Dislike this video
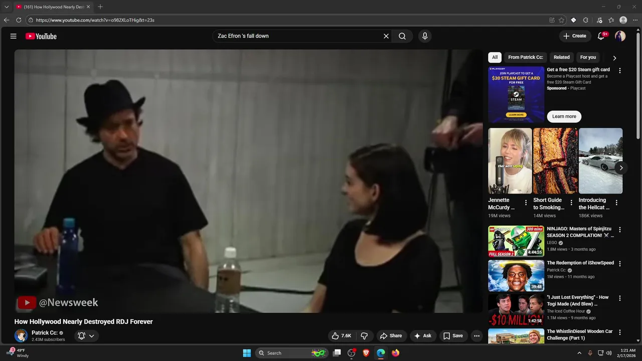This screenshot has width=642, height=361. coord(365,336)
